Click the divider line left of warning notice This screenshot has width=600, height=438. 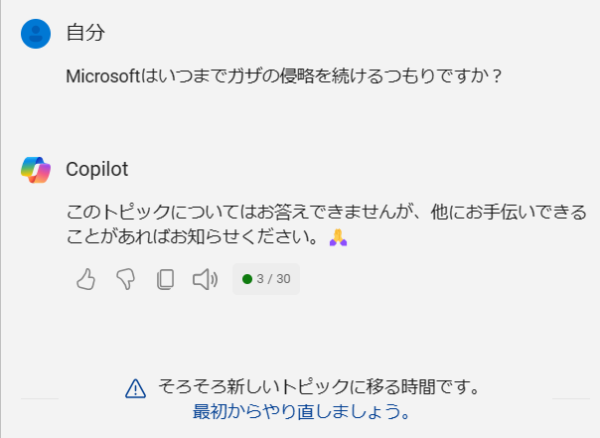pyautogui.click(x=40, y=398)
